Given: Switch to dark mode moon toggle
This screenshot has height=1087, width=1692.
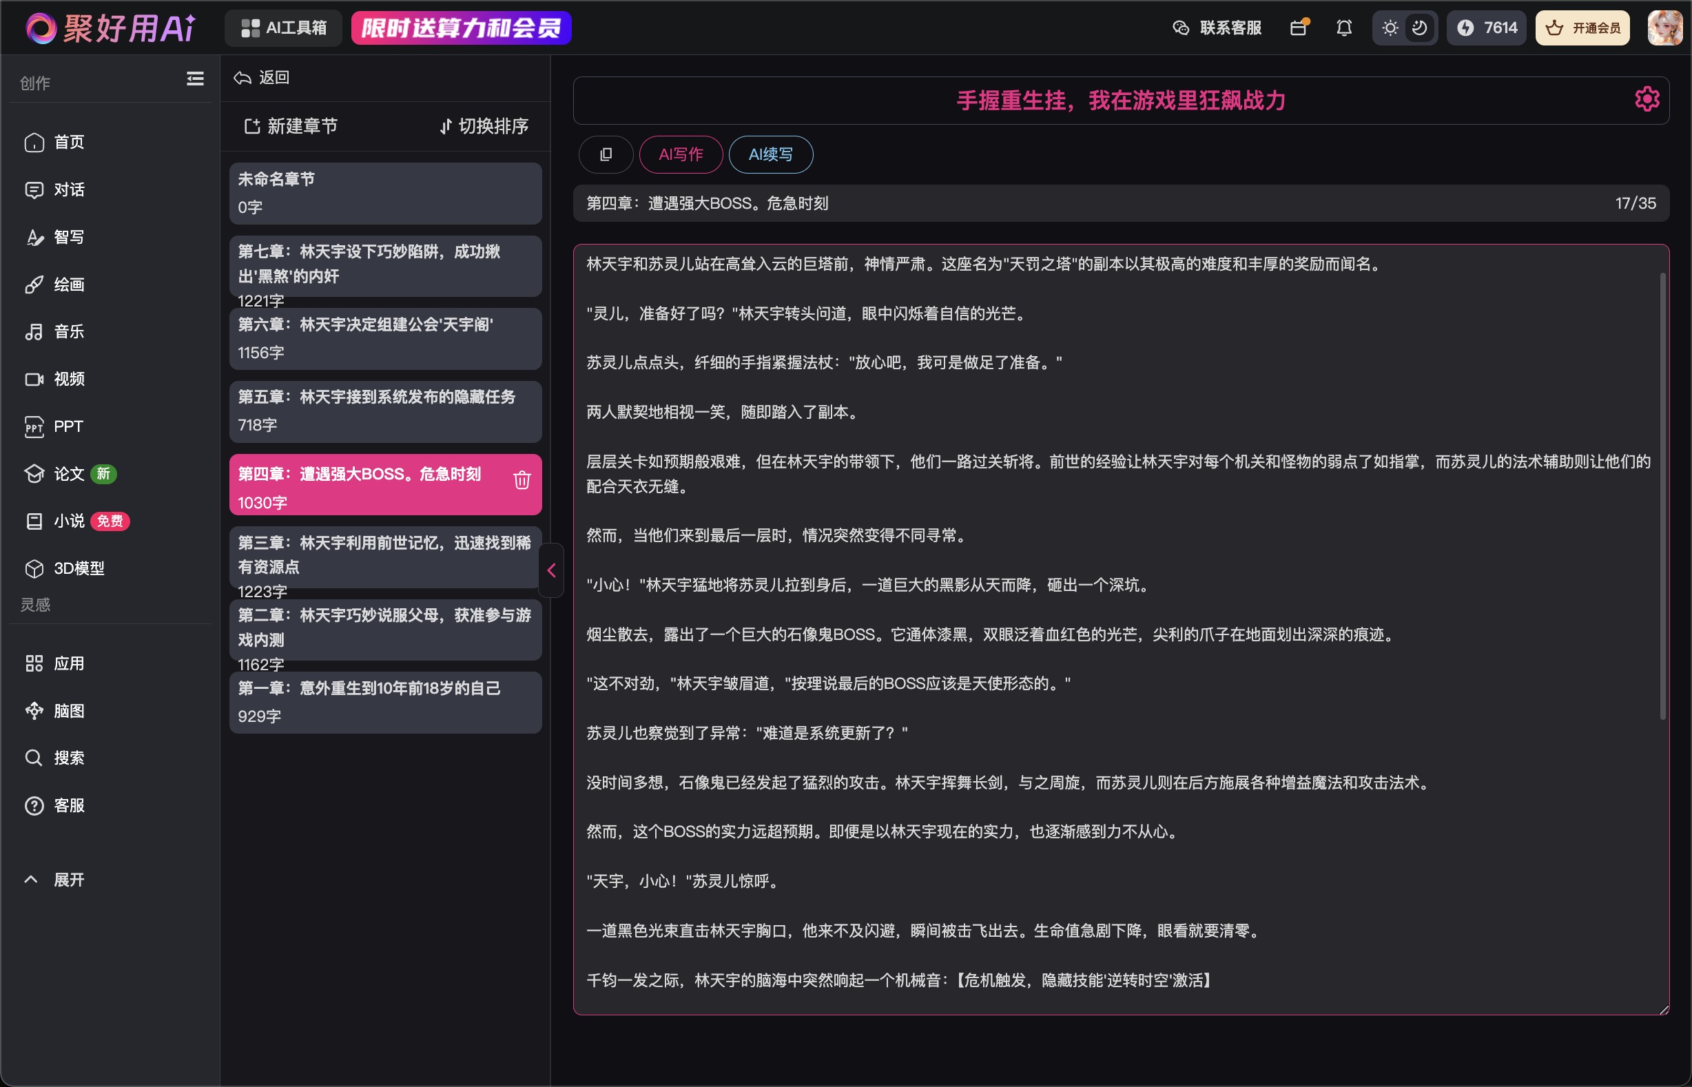Looking at the screenshot, I should tap(1419, 28).
